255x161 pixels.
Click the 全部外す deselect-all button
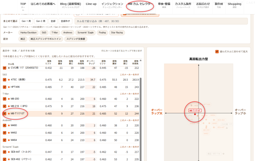tap(65, 21)
